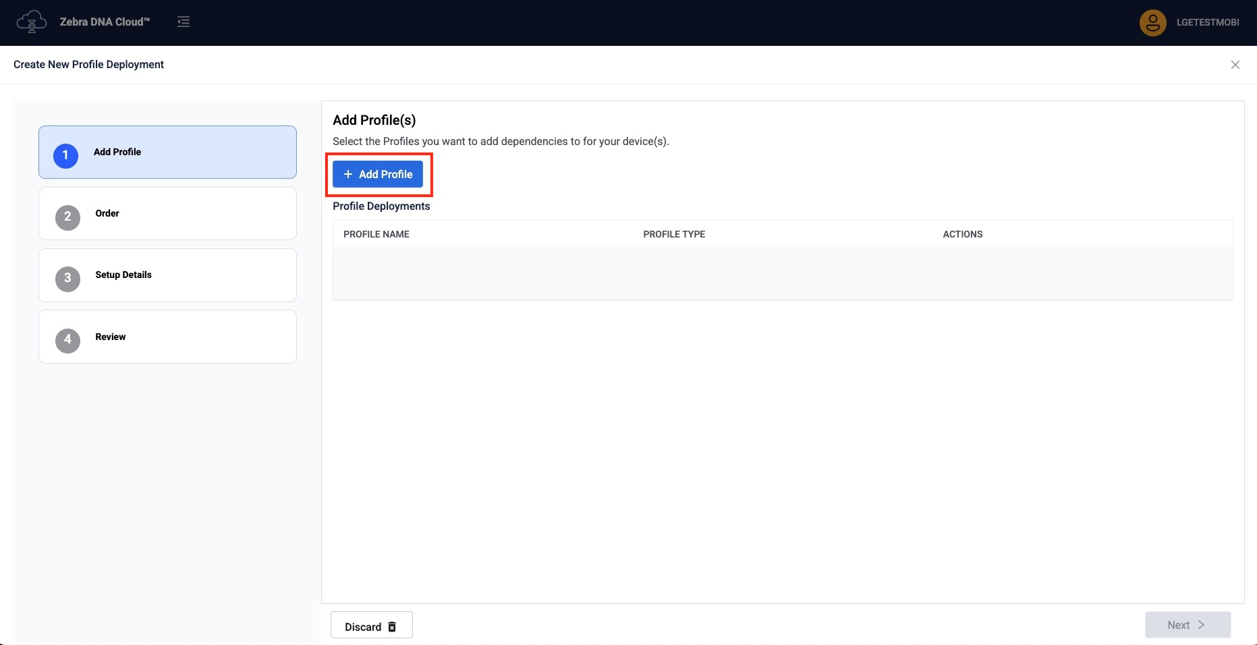Click the PROFILE TYPE column header
1257x645 pixels.
click(x=673, y=234)
